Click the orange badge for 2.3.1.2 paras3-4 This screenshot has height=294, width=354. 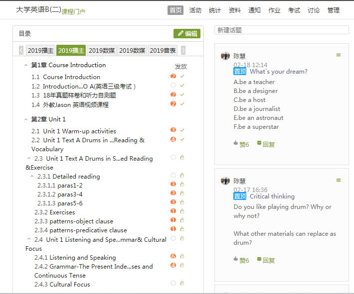(173, 193)
